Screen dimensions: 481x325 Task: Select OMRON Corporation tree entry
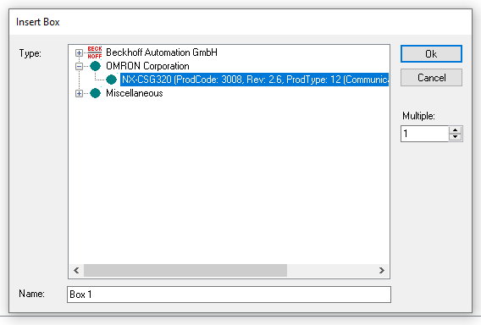[x=147, y=66]
